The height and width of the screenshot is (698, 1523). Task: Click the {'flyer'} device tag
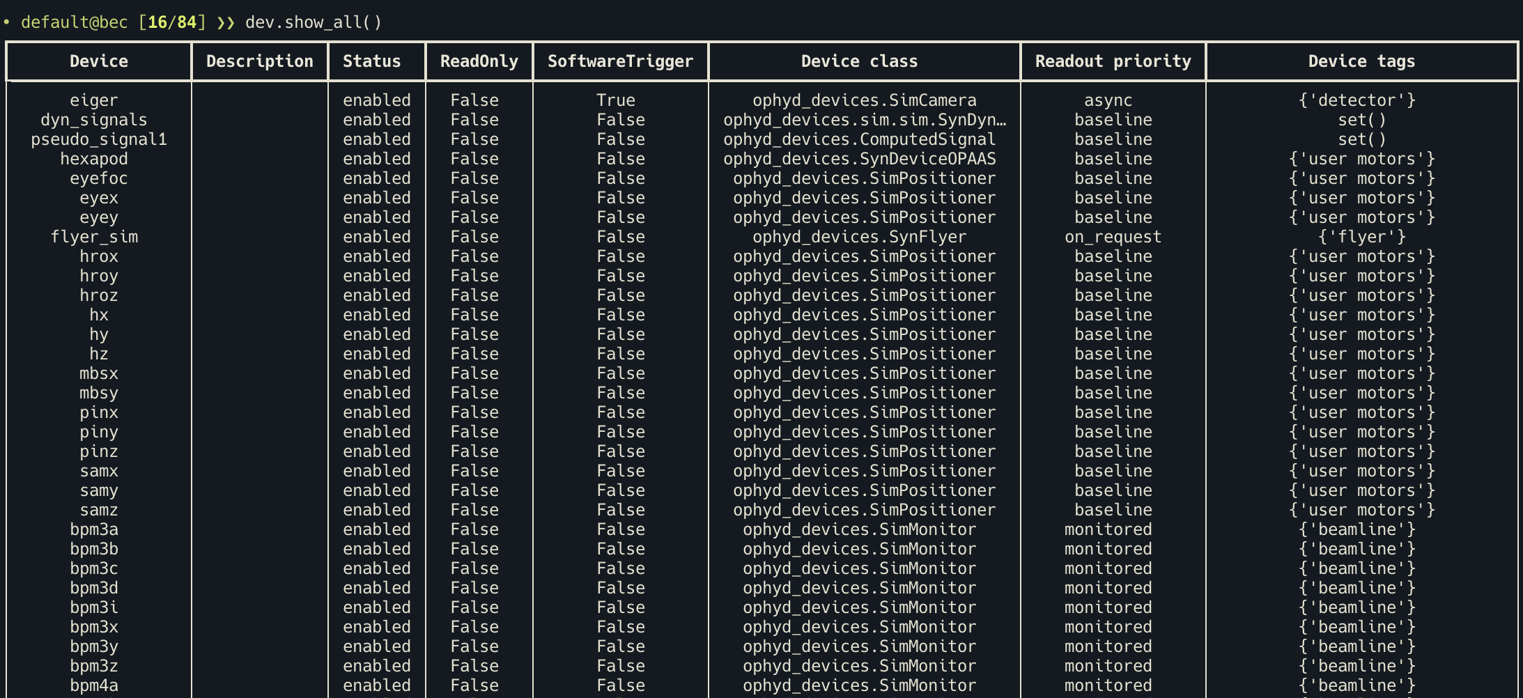(1362, 237)
